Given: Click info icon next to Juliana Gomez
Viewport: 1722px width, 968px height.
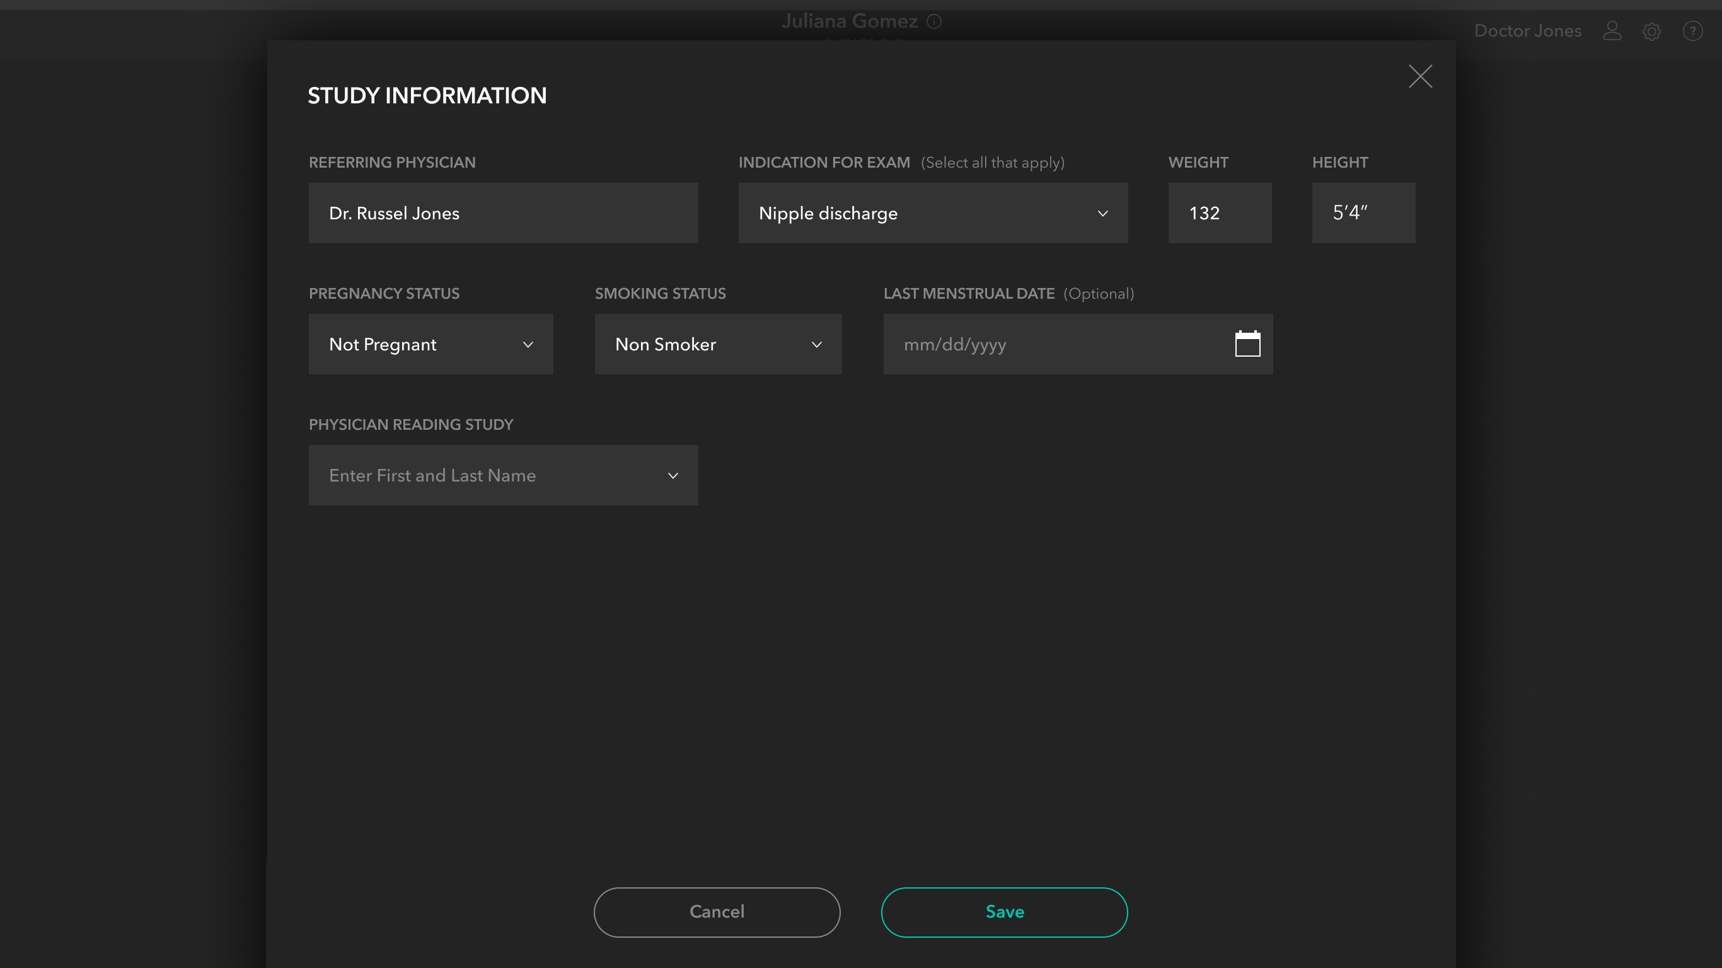Looking at the screenshot, I should point(934,21).
